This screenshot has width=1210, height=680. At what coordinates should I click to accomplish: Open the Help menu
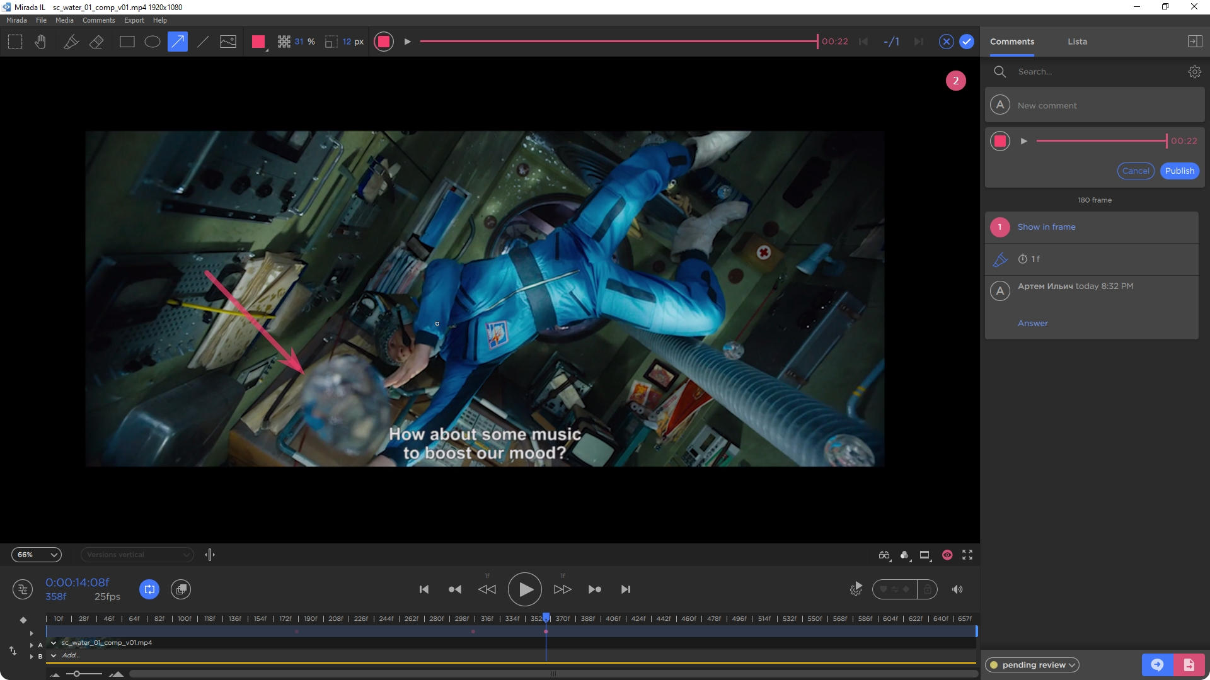(x=160, y=20)
